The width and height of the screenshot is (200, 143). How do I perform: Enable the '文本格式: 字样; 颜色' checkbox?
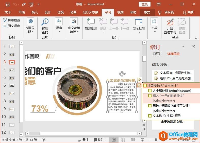pyautogui.click(x=150, y=116)
